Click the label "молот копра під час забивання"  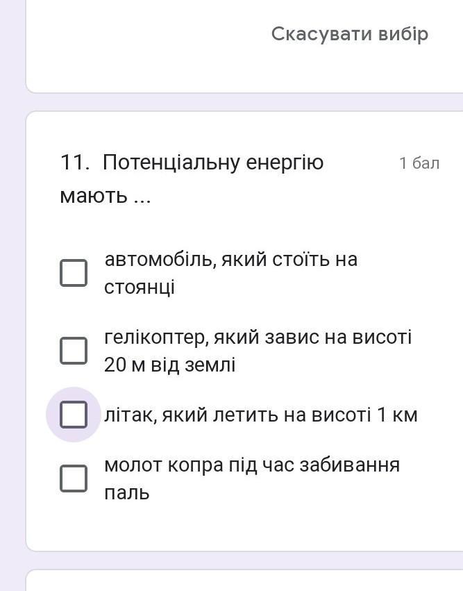click(x=252, y=465)
